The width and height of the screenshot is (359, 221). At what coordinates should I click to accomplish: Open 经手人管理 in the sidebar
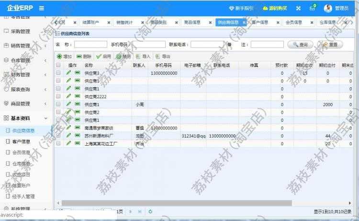[x=23, y=196]
